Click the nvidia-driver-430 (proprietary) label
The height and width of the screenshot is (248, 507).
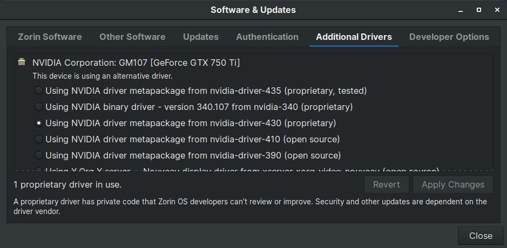click(x=191, y=123)
